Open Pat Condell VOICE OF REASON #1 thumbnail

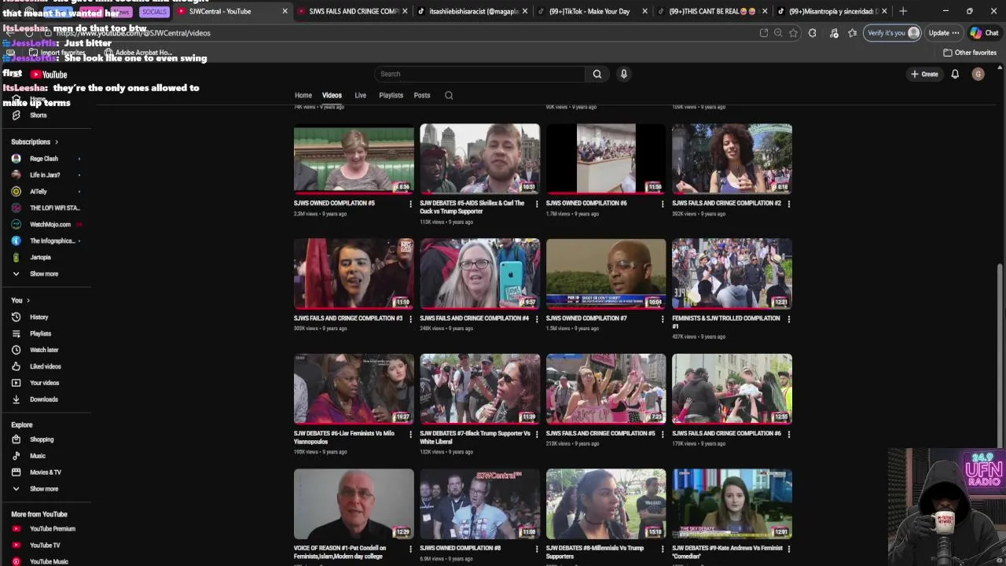pos(354,504)
